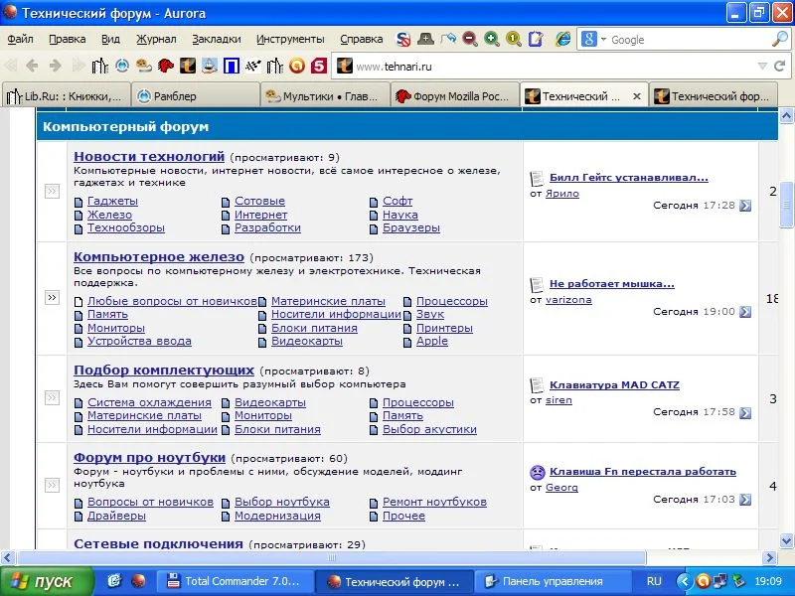Screen dimensions: 795x596
Task: Switch to Total Commander 7.0 in taskbar
Action: tap(236, 581)
